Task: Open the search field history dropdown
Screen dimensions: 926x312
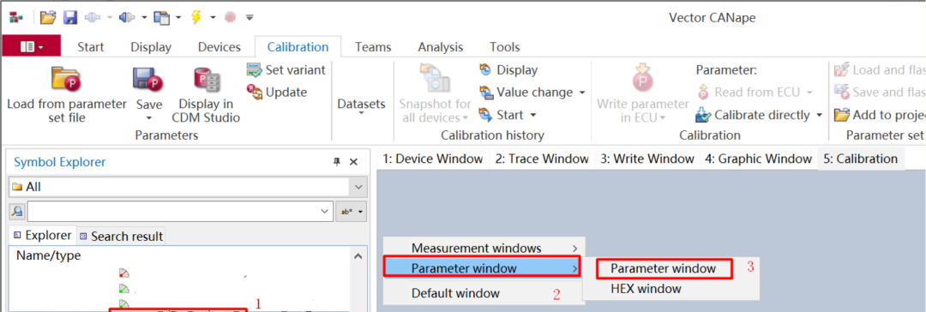Action: coord(323,211)
